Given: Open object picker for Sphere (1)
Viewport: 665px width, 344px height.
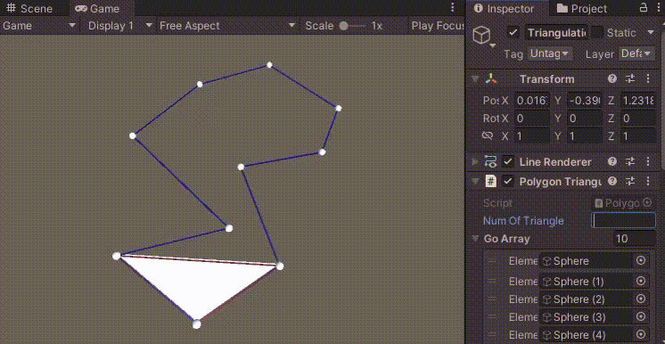Looking at the screenshot, I should [641, 281].
